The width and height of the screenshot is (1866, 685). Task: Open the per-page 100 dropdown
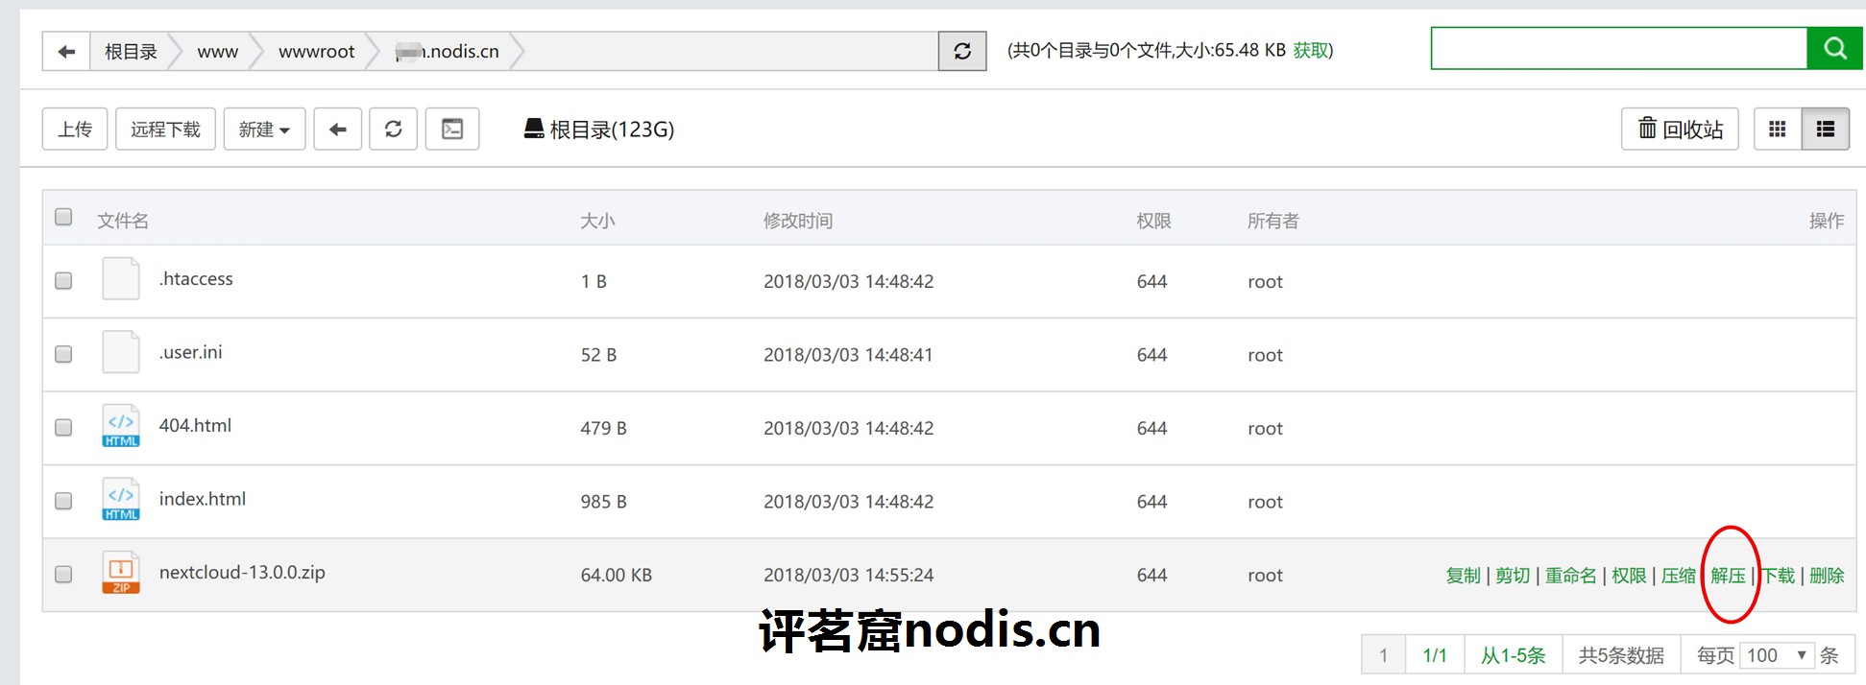pos(1777,655)
